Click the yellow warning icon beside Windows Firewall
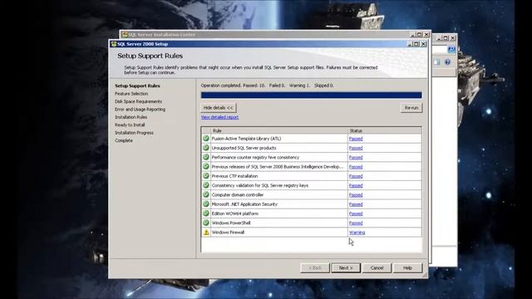The height and width of the screenshot is (299, 532). pyautogui.click(x=206, y=233)
